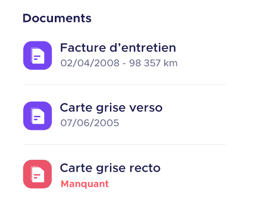
Task: Click the "km" unit in the invoice subtitle
Action: pyautogui.click(x=170, y=63)
